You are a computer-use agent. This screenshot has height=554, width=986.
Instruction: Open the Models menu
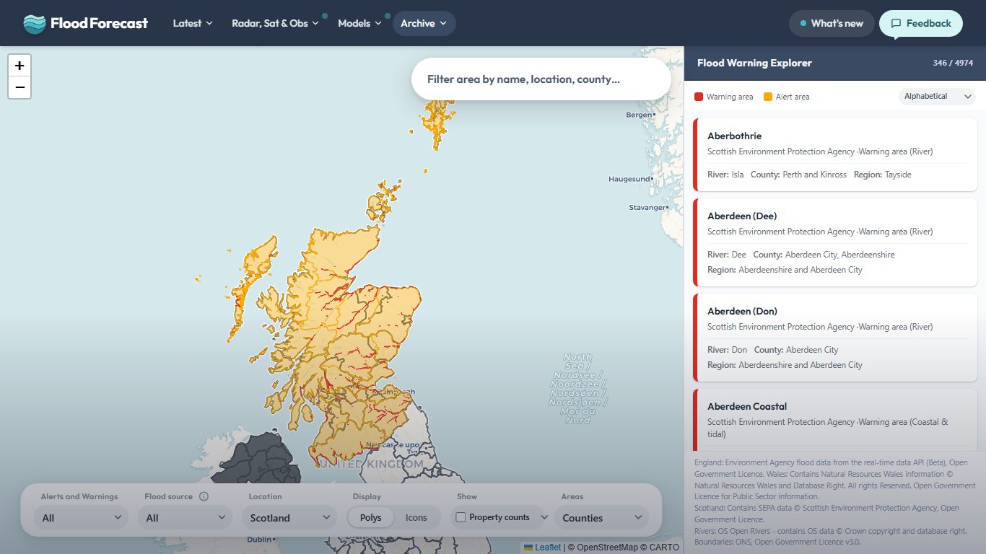(x=359, y=23)
